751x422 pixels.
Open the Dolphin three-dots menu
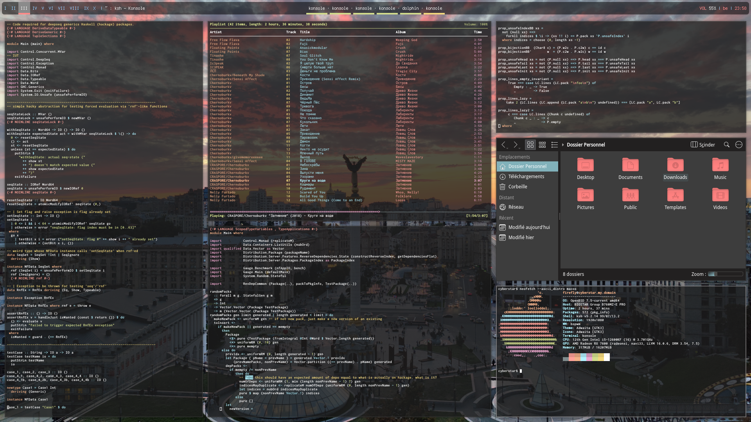pyautogui.click(x=738, y=145)
